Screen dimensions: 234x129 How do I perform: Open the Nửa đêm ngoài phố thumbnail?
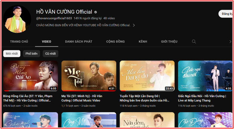[x=147, y=120]
